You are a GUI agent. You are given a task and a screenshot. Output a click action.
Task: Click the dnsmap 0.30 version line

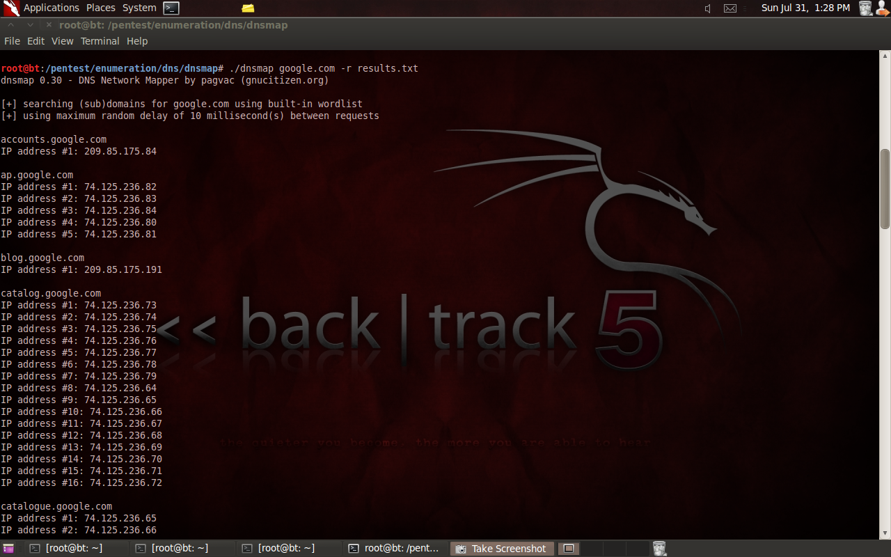(165, 80)
